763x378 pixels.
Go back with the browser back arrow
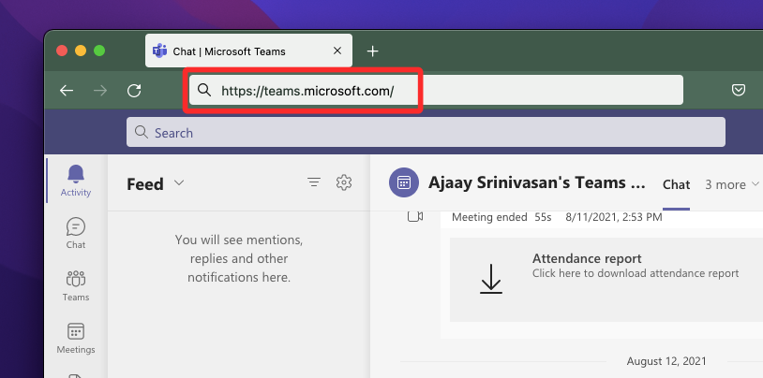click(x=67, y=91)
